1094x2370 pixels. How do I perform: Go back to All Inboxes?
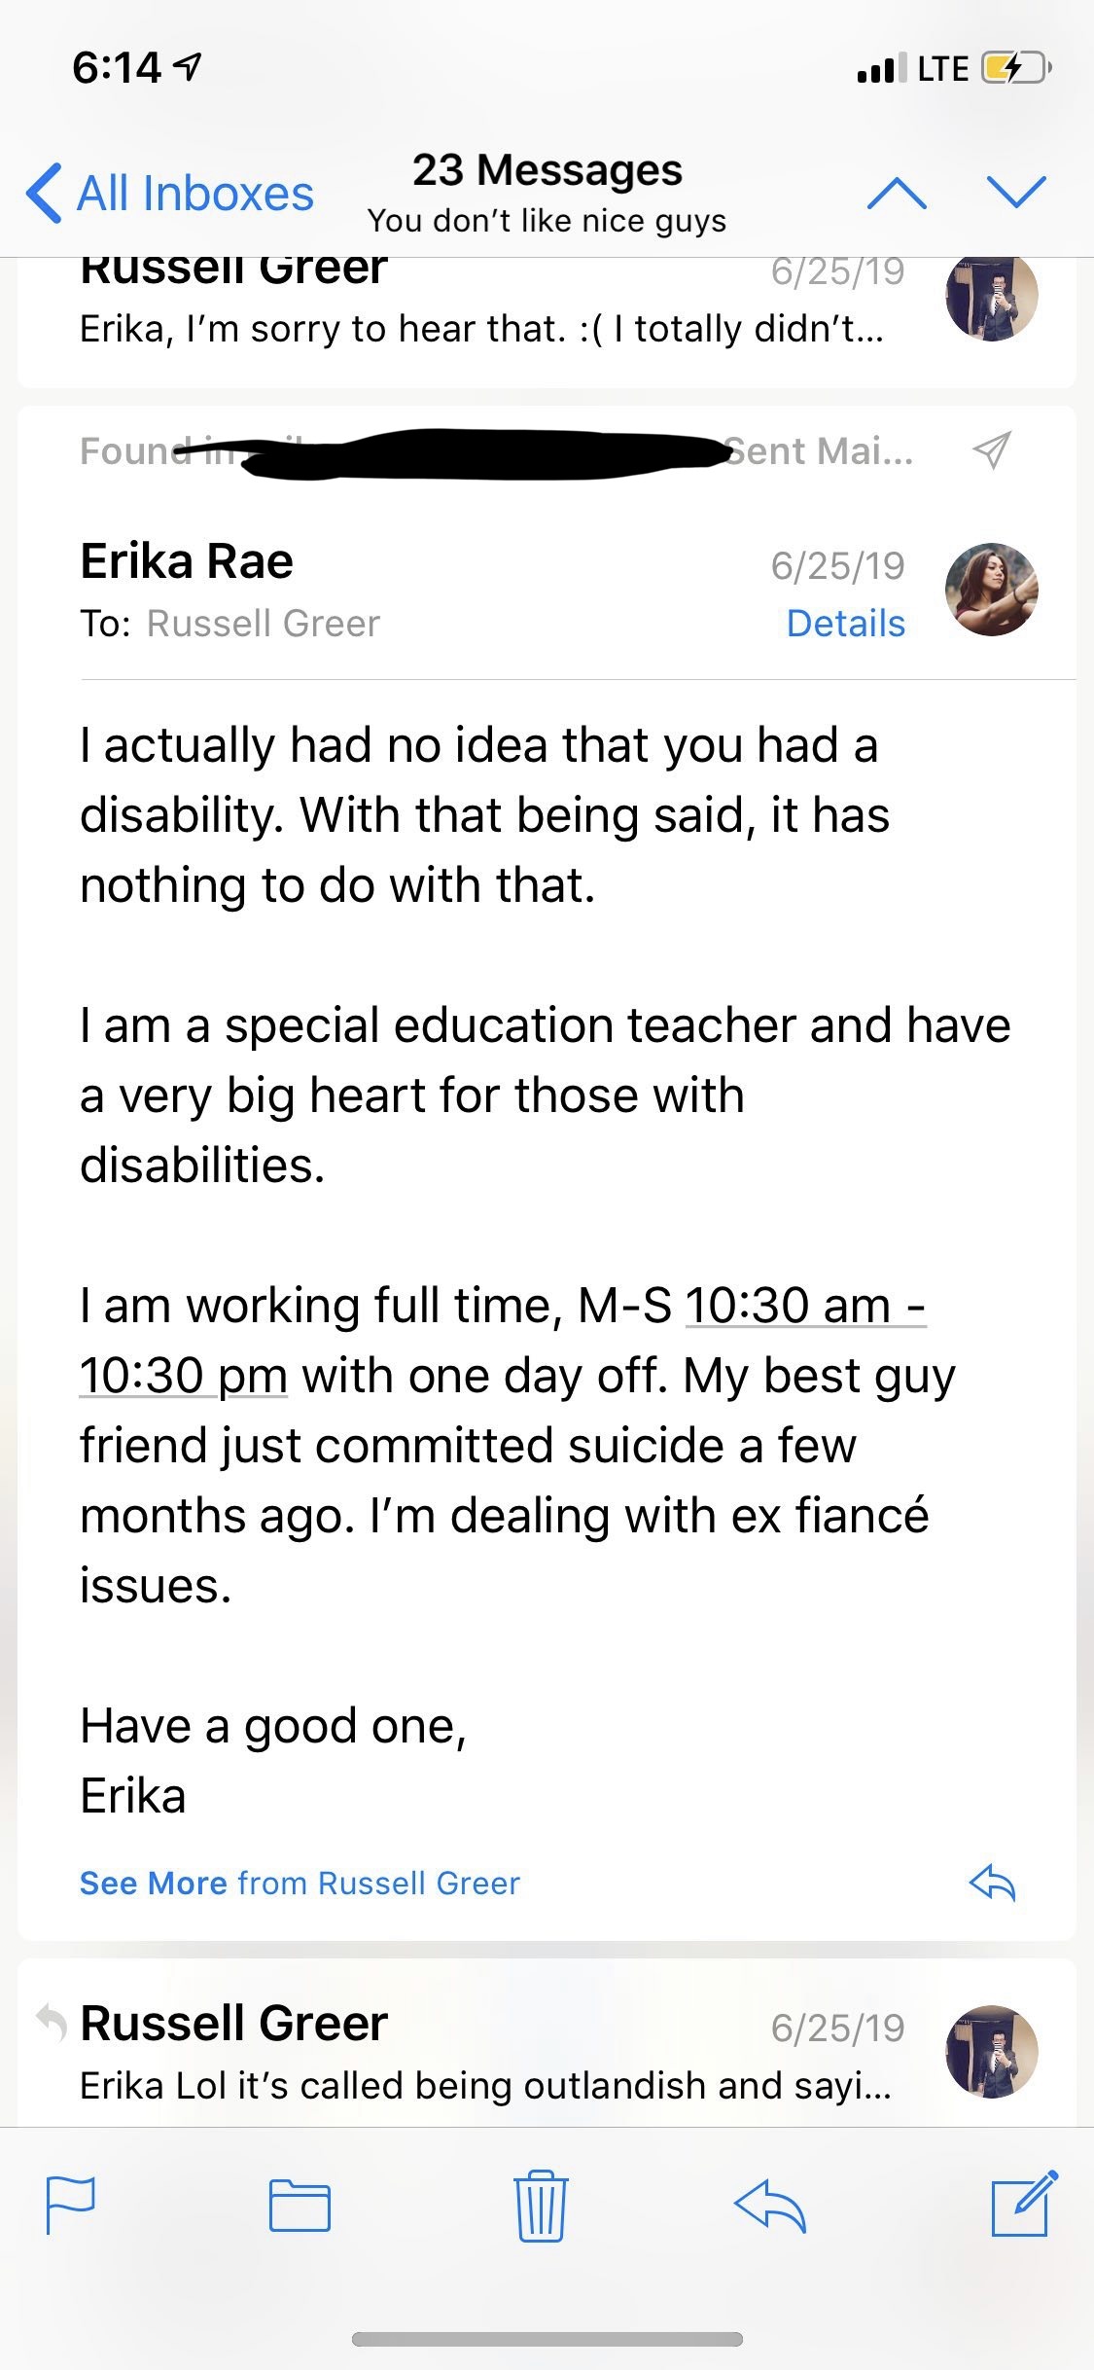171,194
